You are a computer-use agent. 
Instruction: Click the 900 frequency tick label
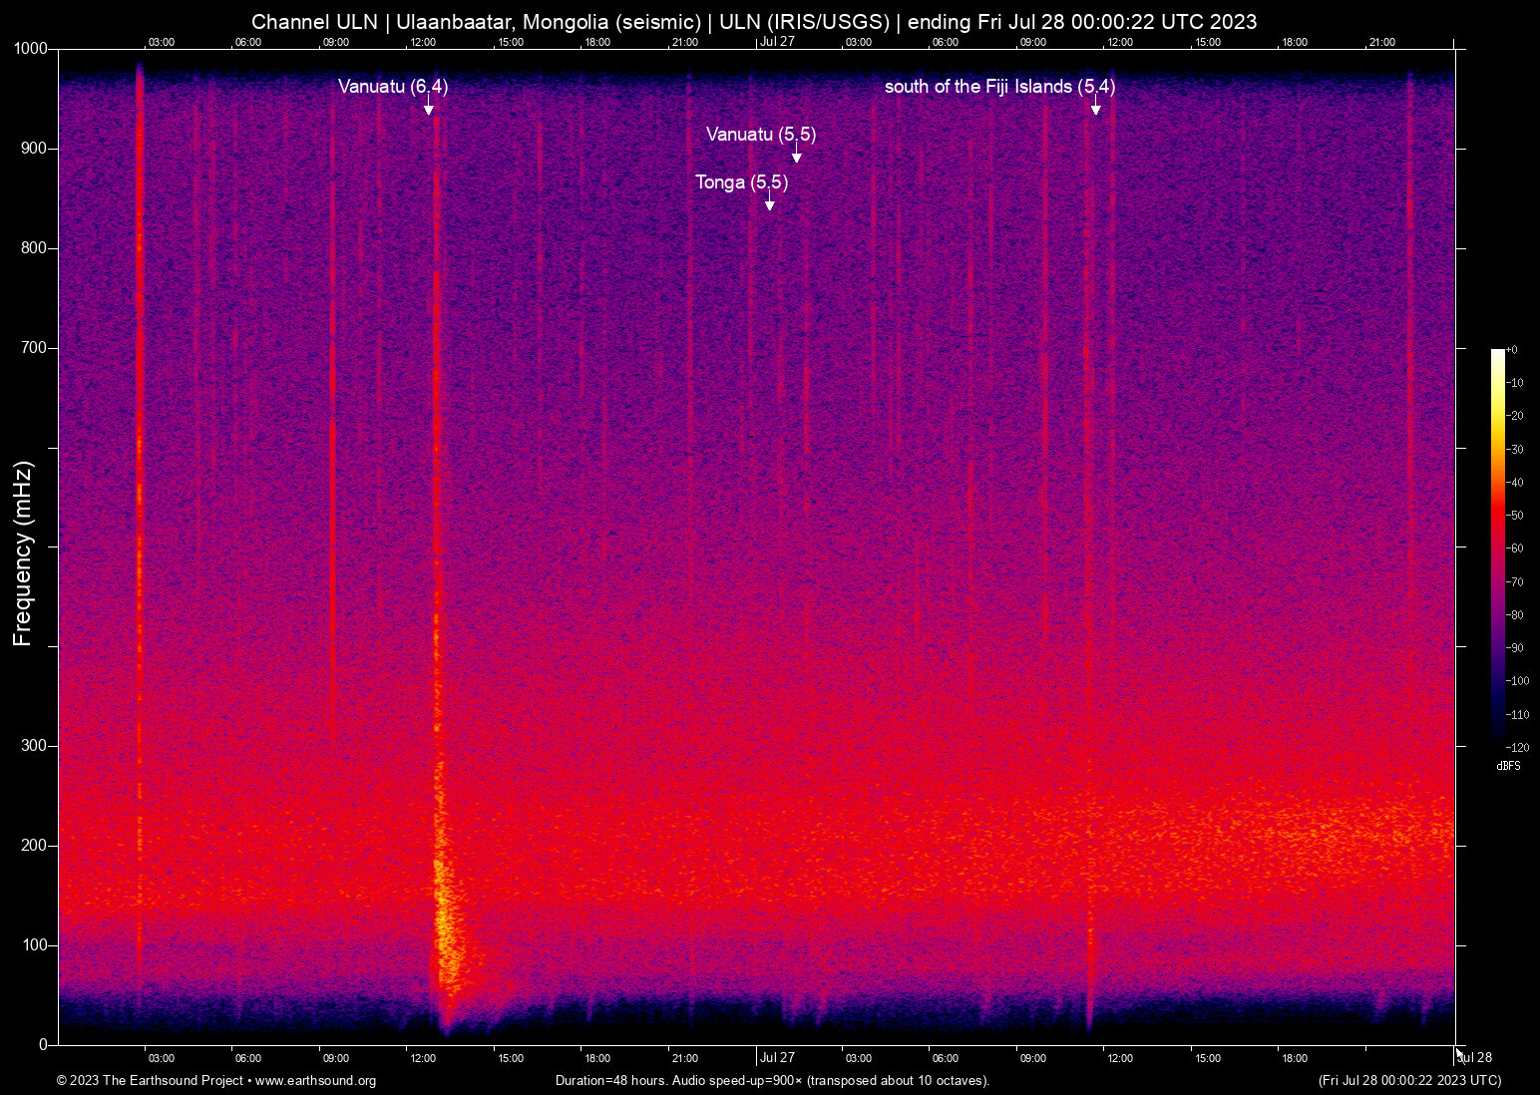coord(35,149)
